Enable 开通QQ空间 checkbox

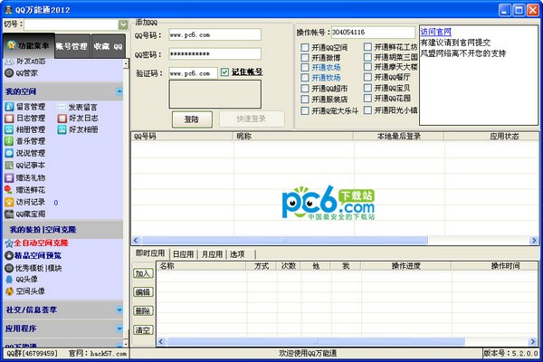pyautogui.click(x=305, y=47)
